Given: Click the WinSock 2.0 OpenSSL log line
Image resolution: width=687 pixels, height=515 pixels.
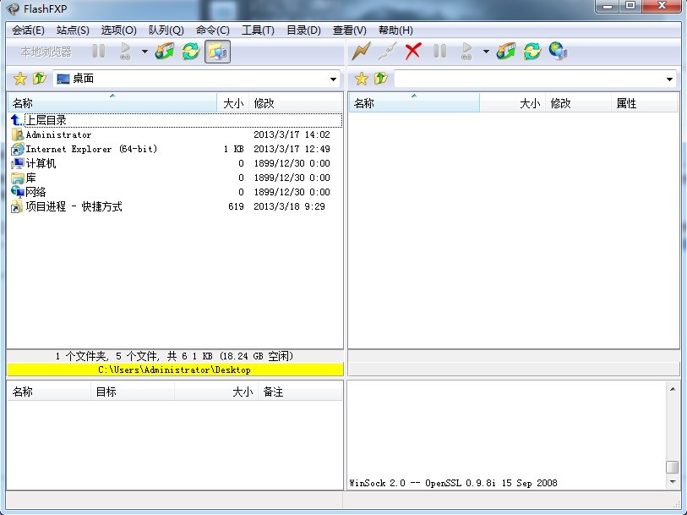Looking at the screenshot, I should (x=453, y=483).
